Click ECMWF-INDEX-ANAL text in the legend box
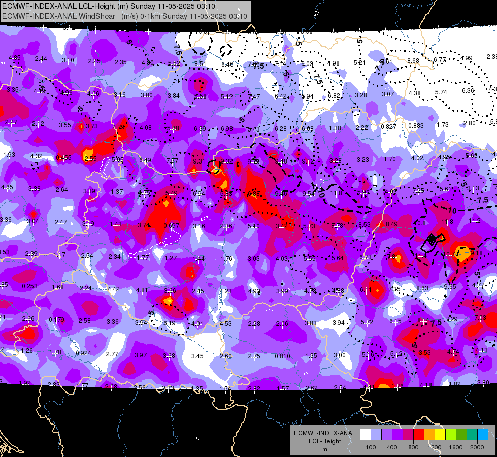This screenshot has width=497, height=457. (324, 433)
